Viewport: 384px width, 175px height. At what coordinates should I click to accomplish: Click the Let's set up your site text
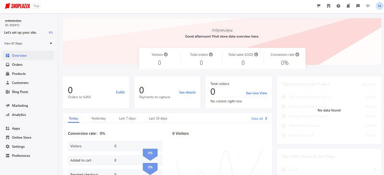[21, 32]
